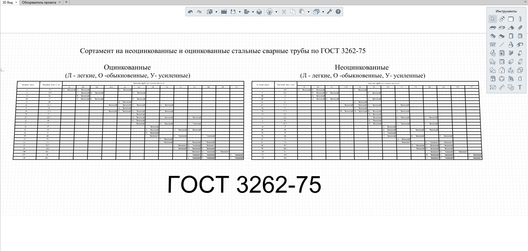Expand the Save options dropdown arrow
The height and width of the screenshot is (251, 528).
[240, 12]
